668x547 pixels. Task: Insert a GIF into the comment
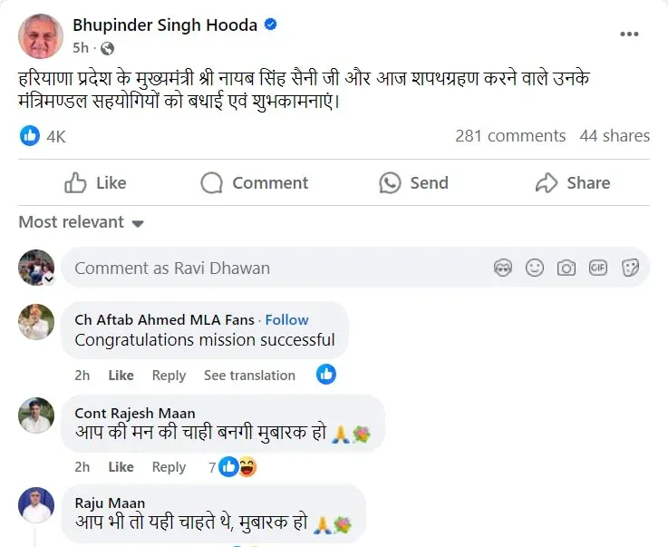(598, 268)
